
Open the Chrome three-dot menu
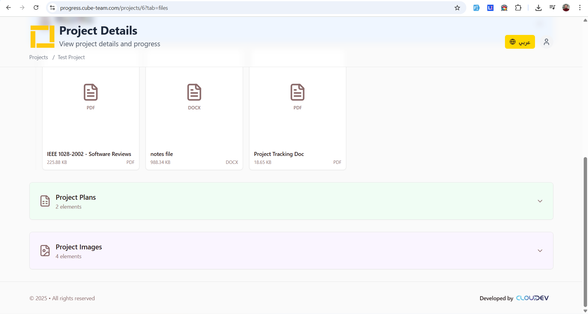pyautogui.click(x=580, y=8)
